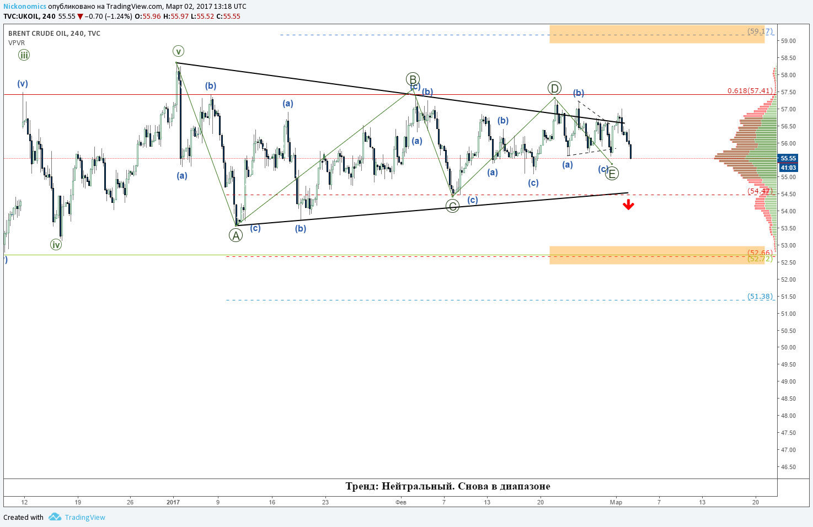Click the 50.00 price axis label

pos(788,347)
